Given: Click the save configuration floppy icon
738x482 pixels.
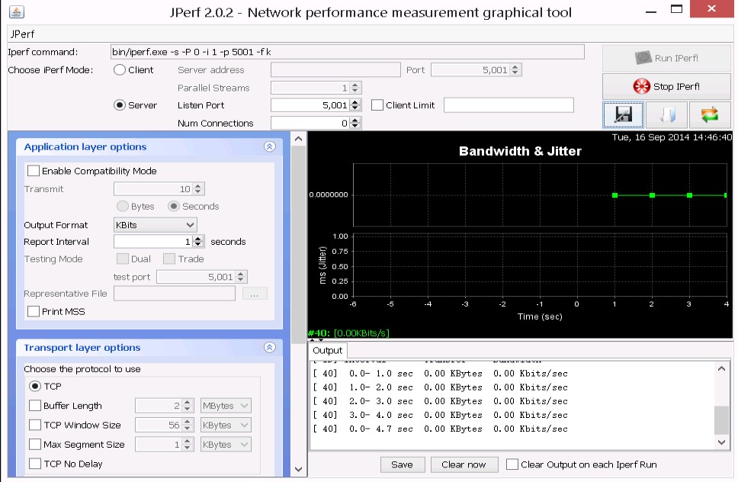Looking at the screenshot, I should click(623, 115).
